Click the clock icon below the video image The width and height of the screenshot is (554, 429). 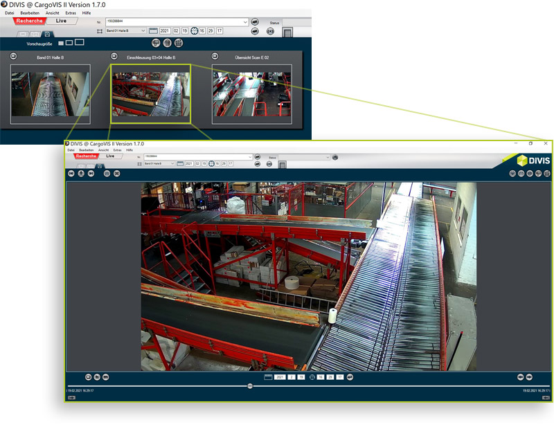(x=312, y=377)
